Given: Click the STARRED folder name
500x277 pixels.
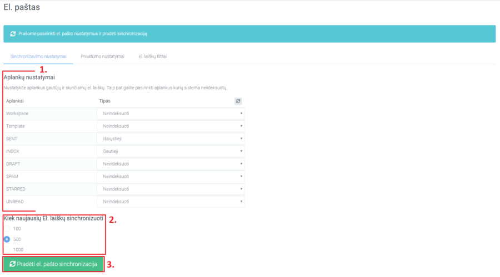Looking at the screenshot, I should coord(16,189).
